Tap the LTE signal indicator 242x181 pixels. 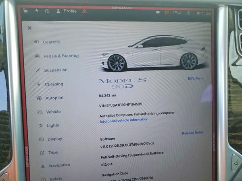[177, 12]
